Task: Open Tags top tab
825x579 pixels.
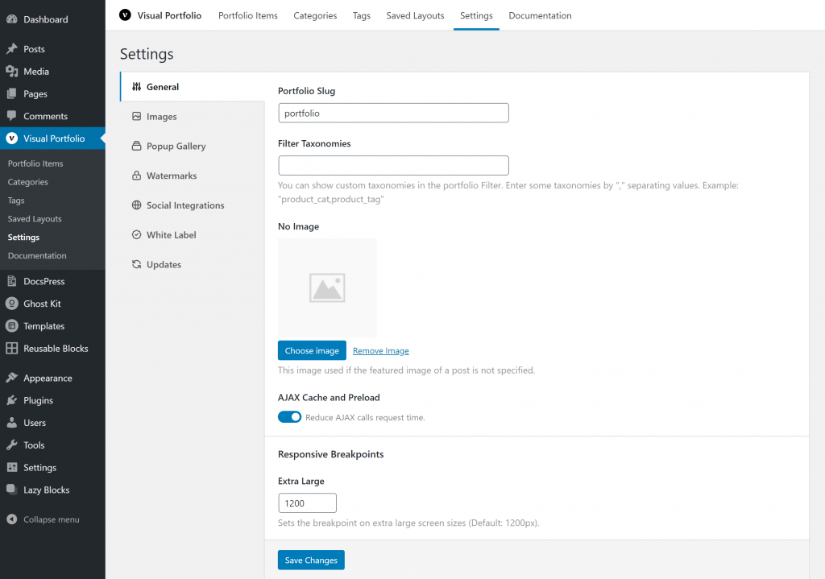Action: (x=362, y=15)
